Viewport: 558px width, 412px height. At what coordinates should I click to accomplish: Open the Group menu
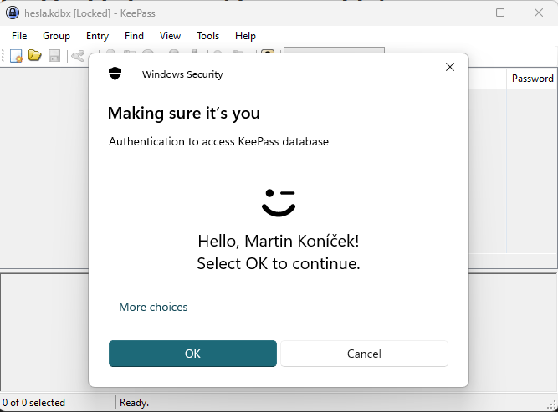pos(56,36)
